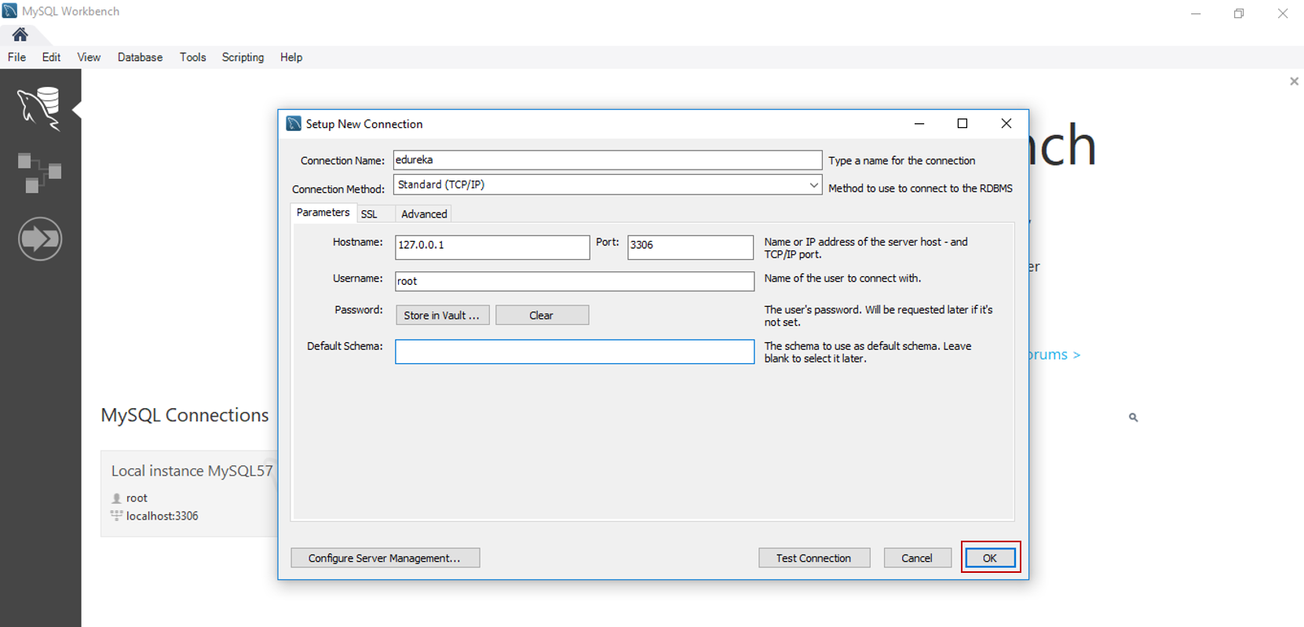Expand the Connection Method dropdown
The height and width of the screenshot is (627, 1304).
tap(813, 185)
